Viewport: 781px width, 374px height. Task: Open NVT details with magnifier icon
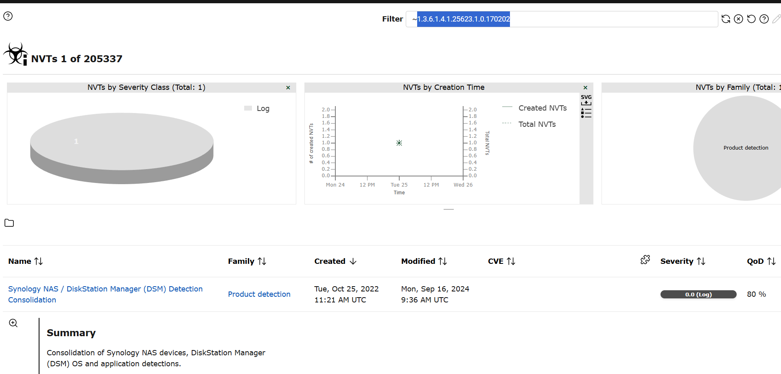pyautogui.click(x=13, y=323)
